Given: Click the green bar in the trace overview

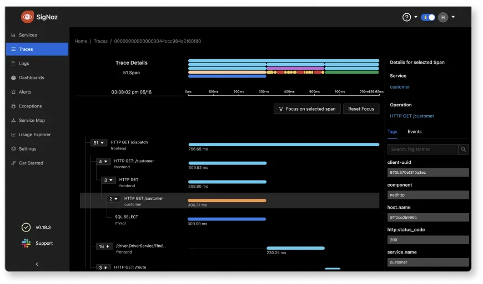Looking at the screenshot, I should click(x=352, y=73).
